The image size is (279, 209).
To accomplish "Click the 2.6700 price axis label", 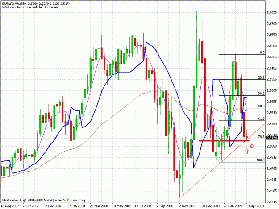I will [272, 24].
